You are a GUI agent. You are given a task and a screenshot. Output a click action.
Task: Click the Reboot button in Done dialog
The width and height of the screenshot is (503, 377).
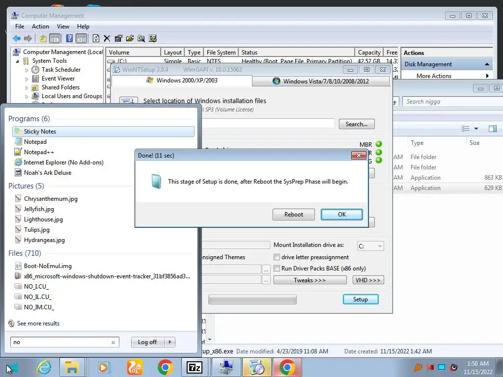[294, 215]
